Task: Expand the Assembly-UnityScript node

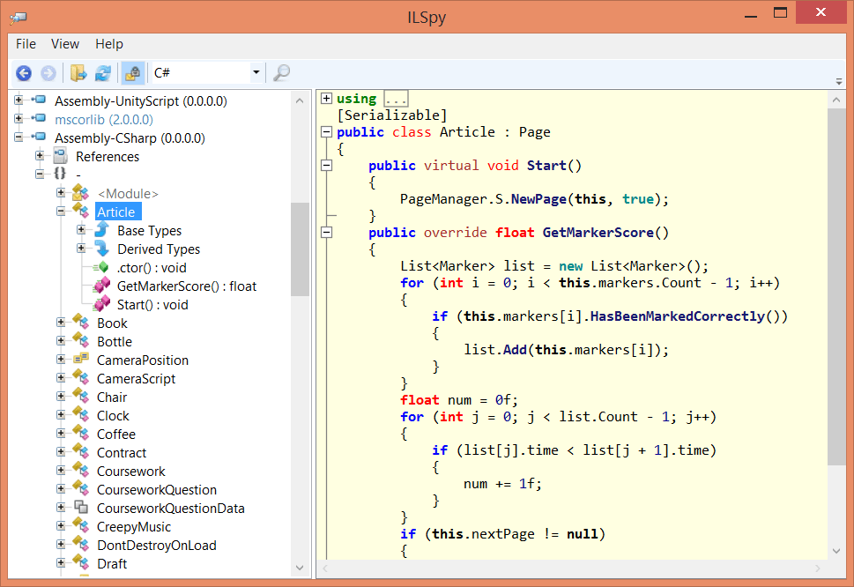Action: tap(19, 100)
